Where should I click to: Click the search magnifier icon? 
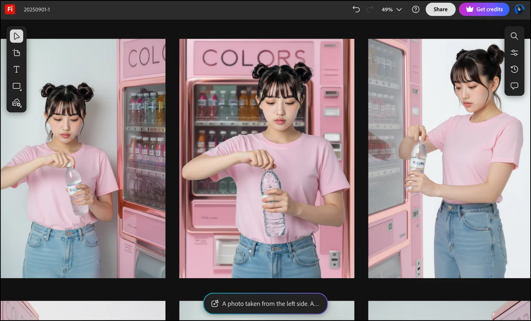pyautogui.click(x=514, y=36)
